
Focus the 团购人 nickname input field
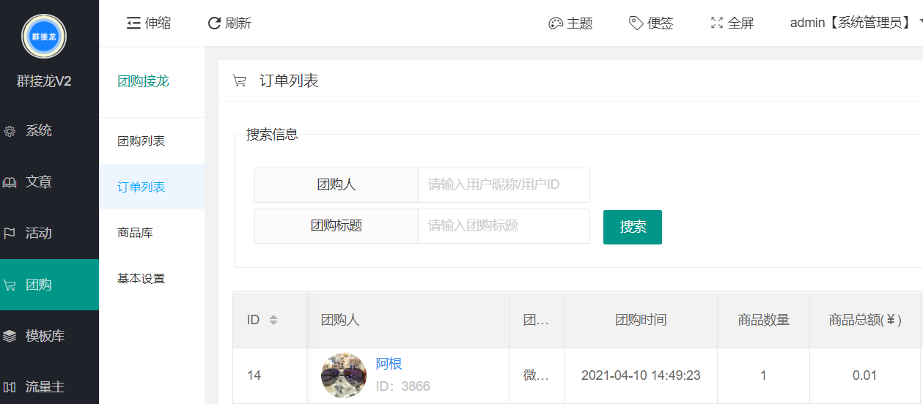point(504,185)
